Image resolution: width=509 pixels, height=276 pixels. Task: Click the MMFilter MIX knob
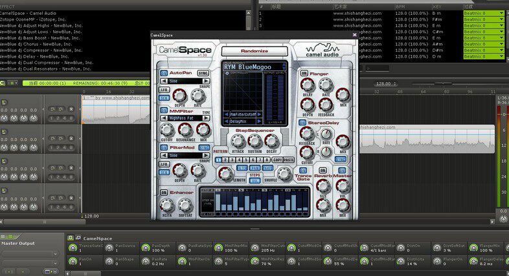[x=203, y=130]
